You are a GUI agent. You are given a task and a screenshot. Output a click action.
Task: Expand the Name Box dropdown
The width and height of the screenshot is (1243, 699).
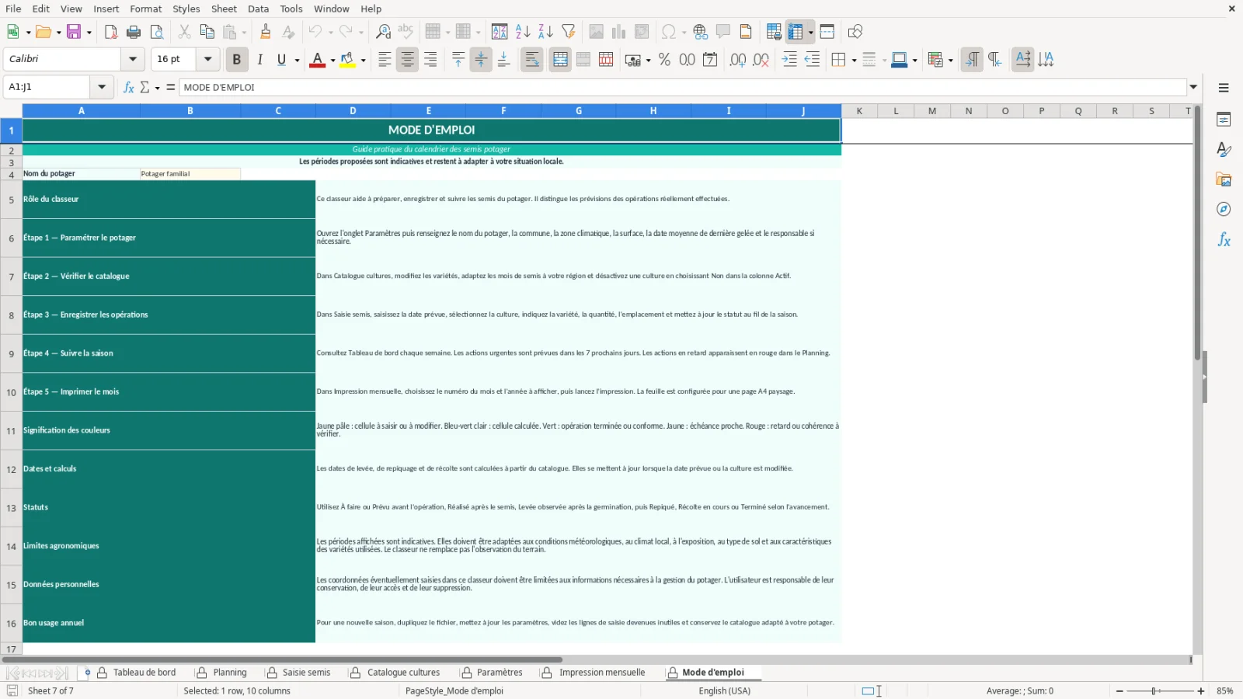(102, 87)
